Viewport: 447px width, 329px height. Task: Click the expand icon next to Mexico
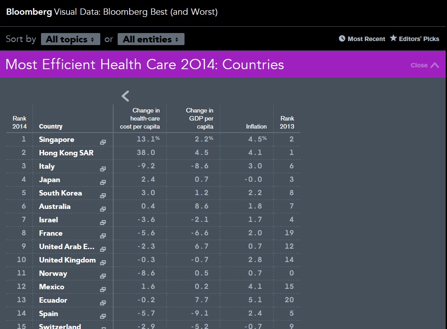103,290
